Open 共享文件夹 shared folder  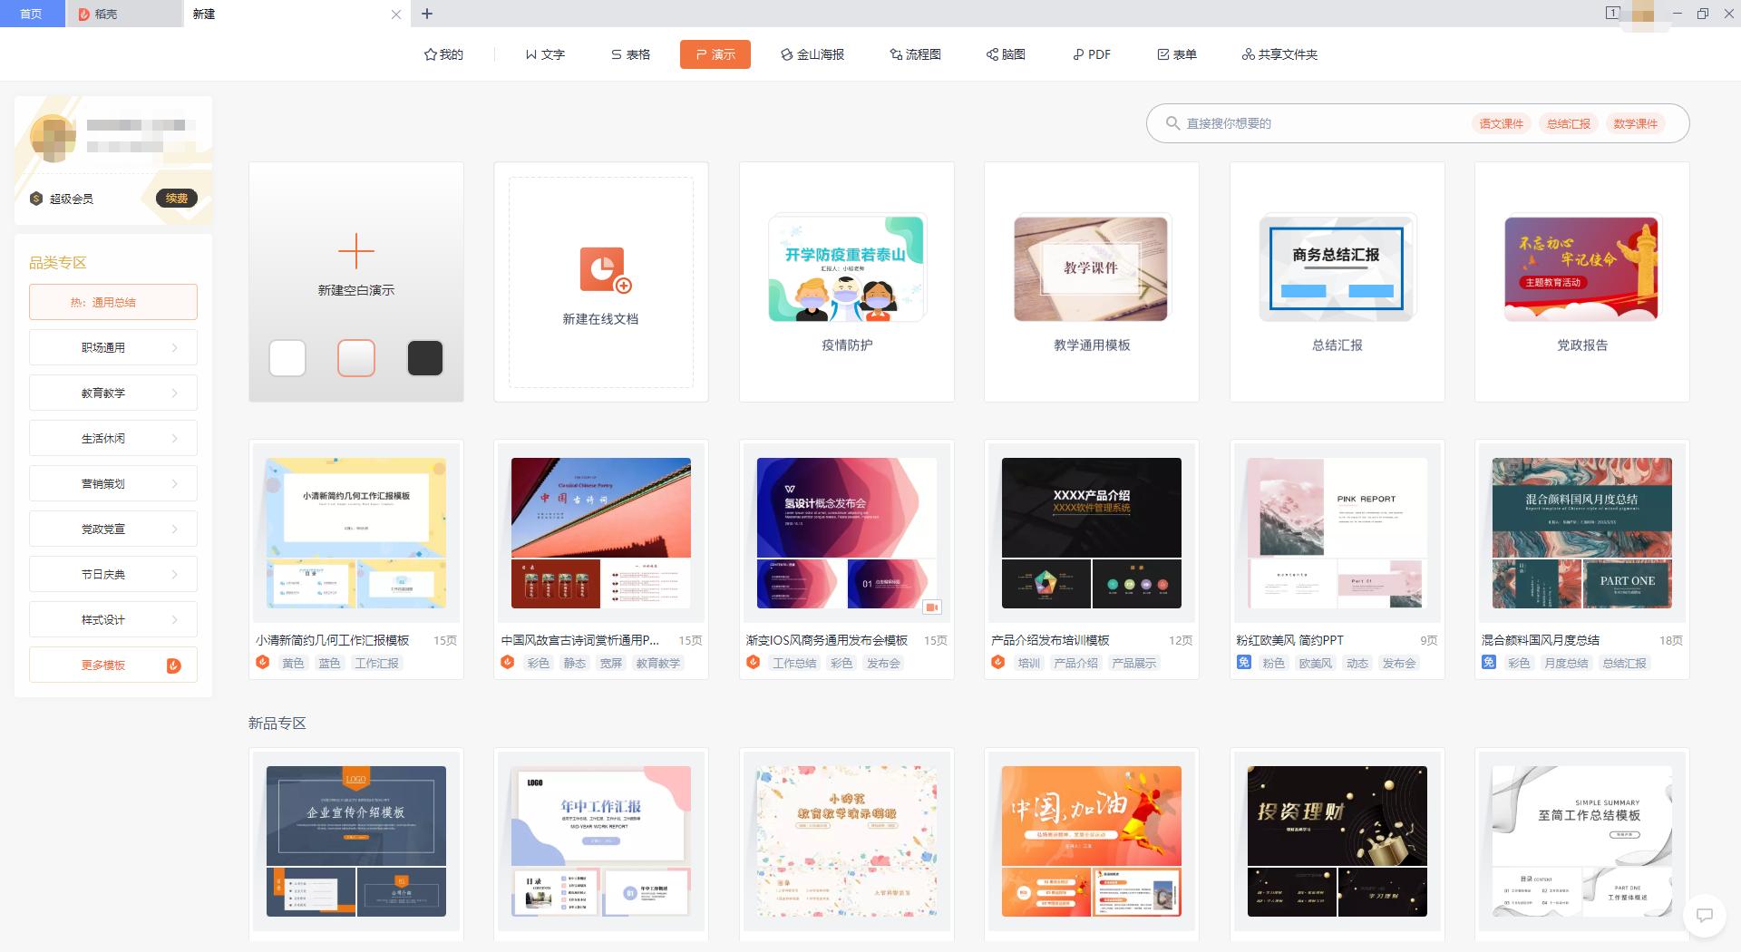[x=1279, y=54]
